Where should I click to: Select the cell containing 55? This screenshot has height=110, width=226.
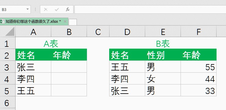click(x=199, y=67)
